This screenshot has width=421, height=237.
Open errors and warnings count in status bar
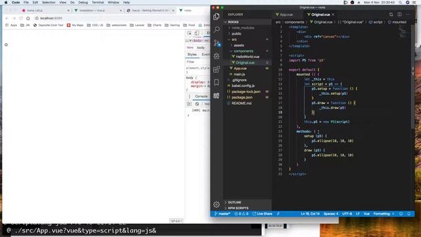[241, 214]
